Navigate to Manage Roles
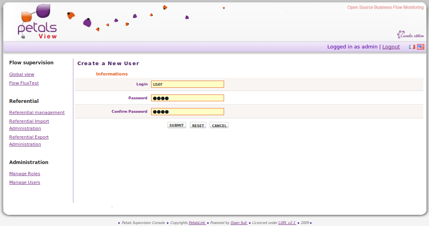Viewport: 429px width, 226px height. (x=25, y=174)
